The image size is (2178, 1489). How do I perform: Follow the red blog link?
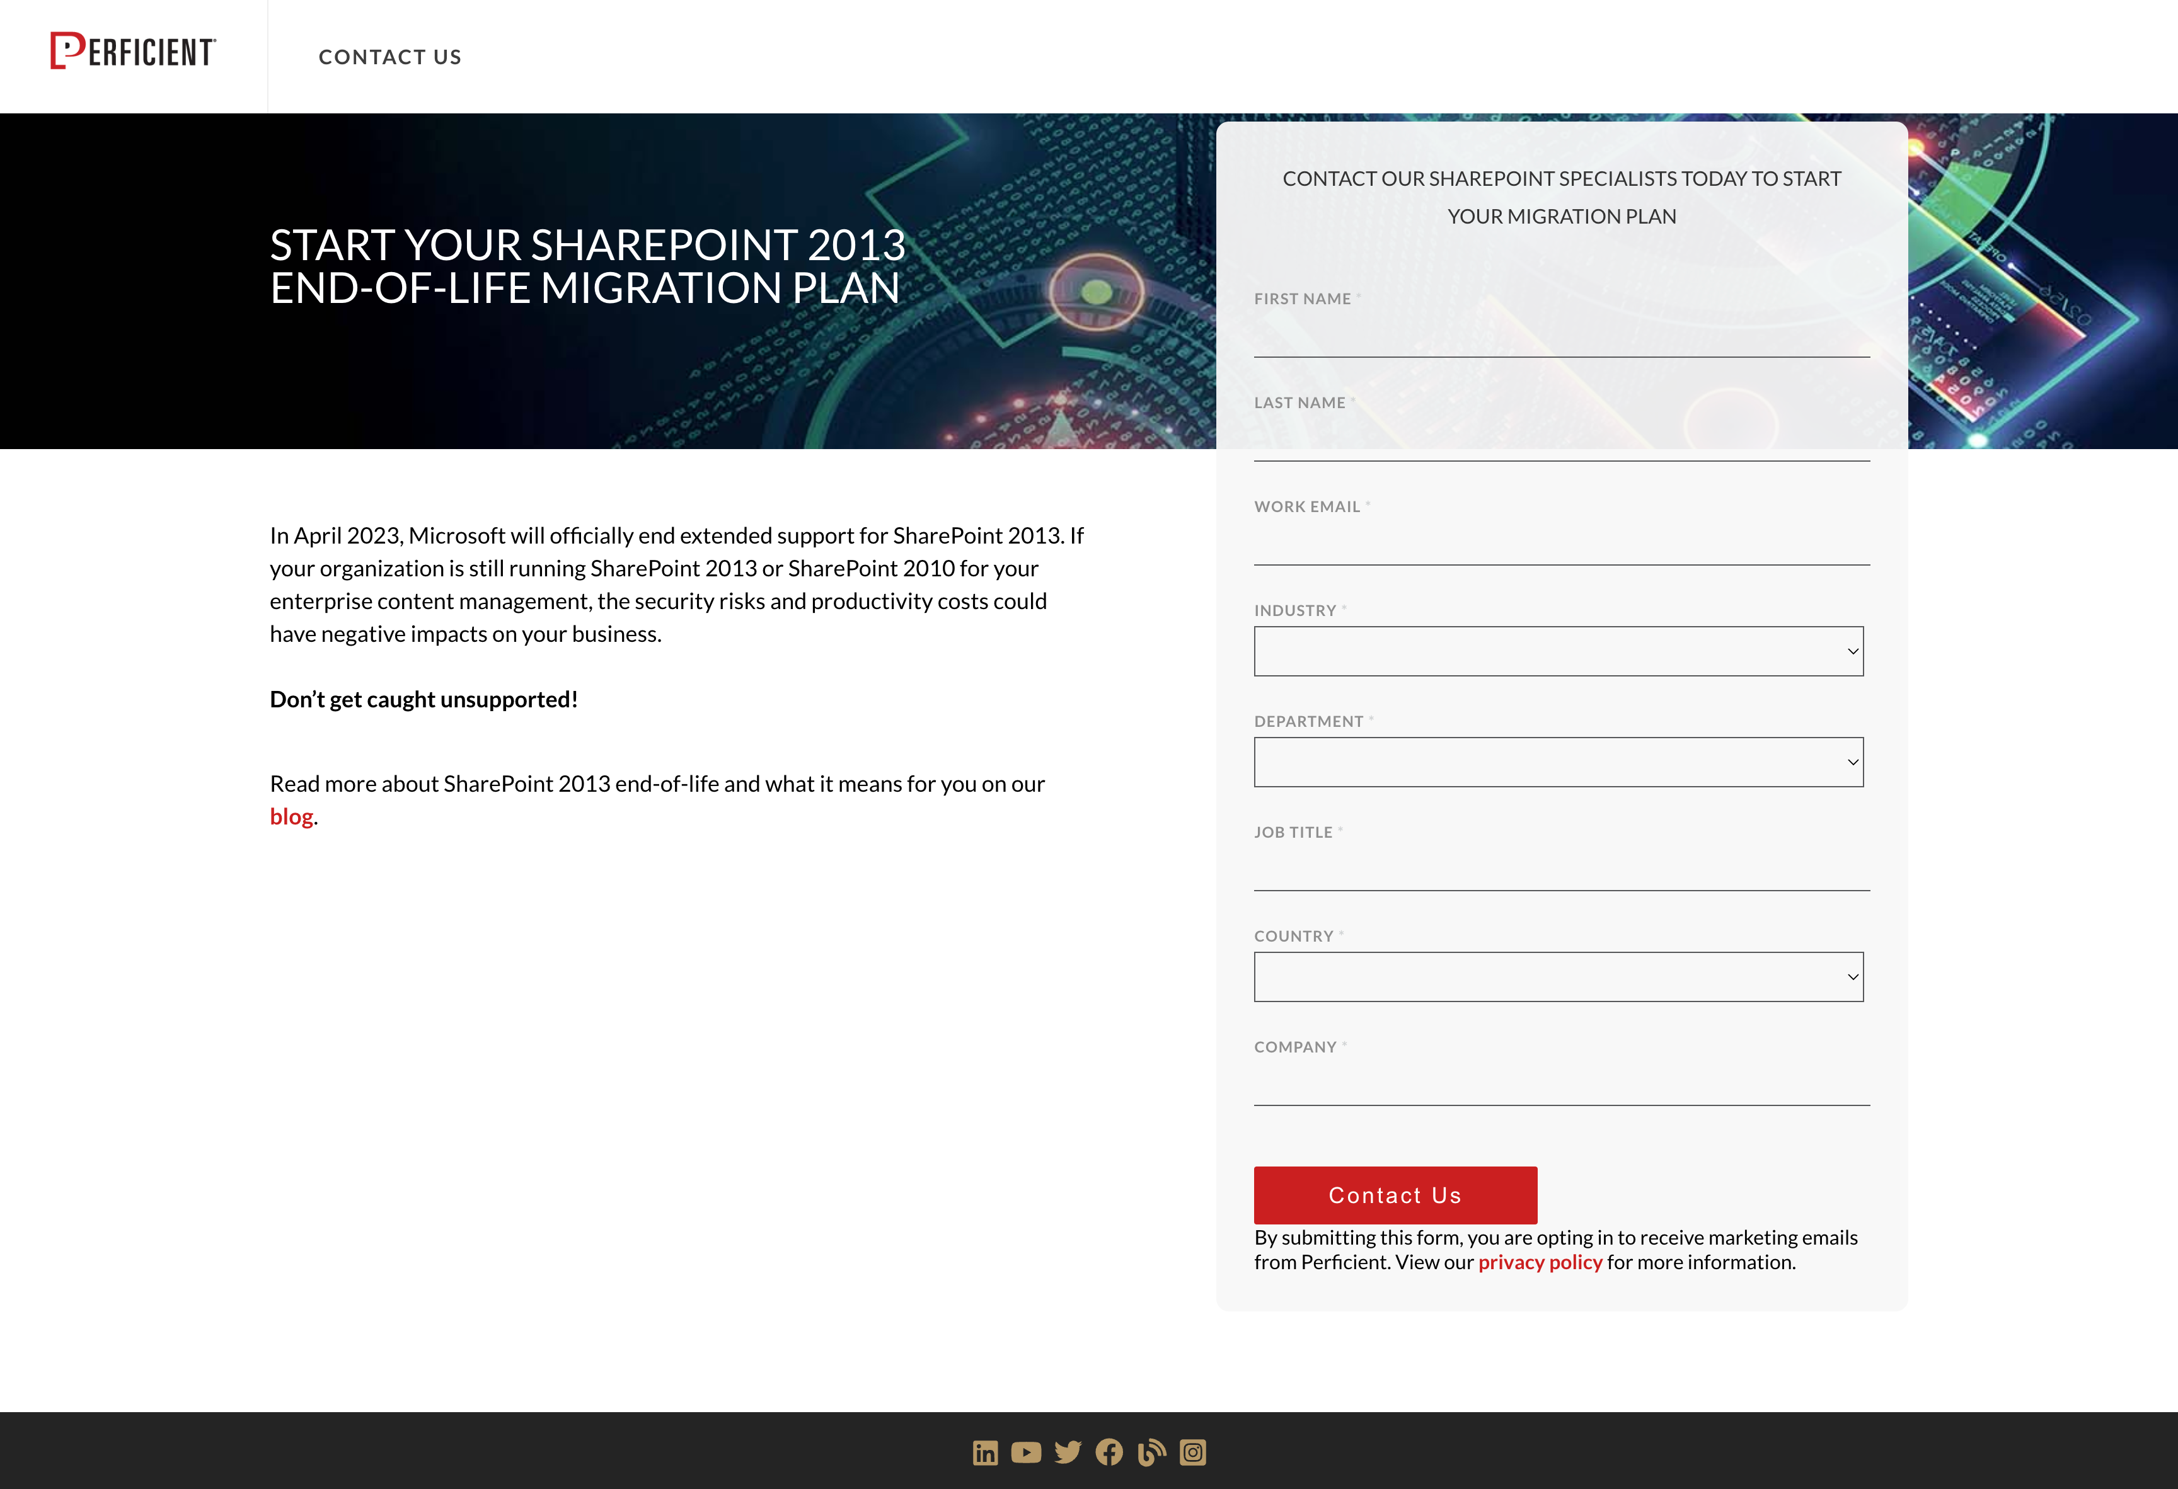[x=291, y=816]
